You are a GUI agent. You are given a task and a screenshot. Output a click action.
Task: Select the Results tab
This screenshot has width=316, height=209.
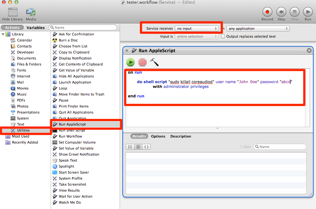pyautogui.click(x=139, y=136)
